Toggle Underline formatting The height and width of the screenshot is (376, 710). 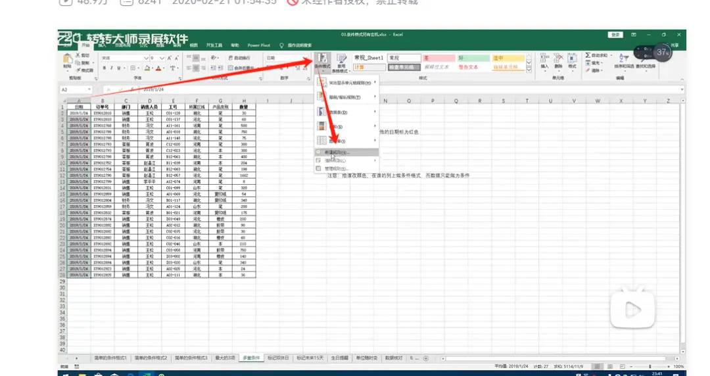(x=118, y=68)
